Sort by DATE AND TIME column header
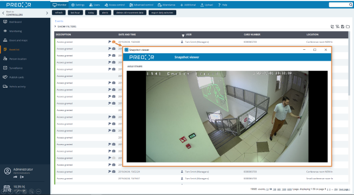Screen dimensions: 354x195 [127, 35]
